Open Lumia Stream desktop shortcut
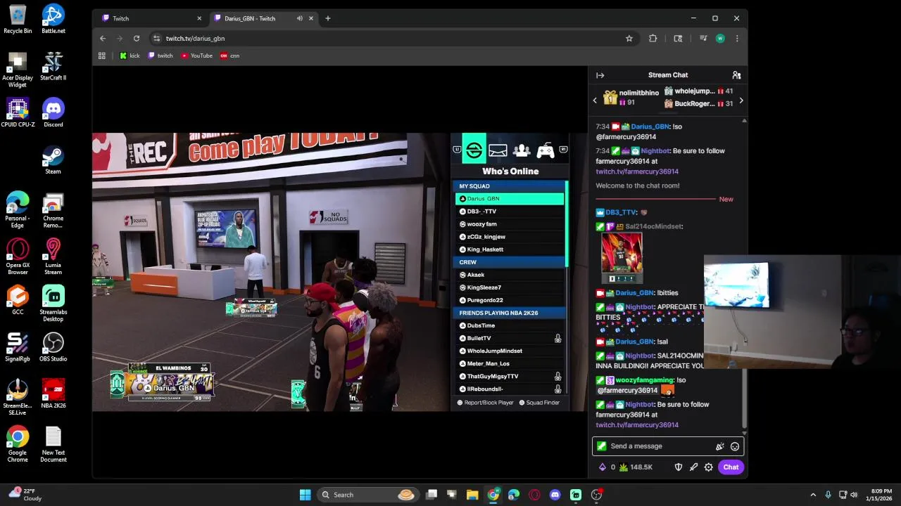Screen dimensions: 901x506 click(53, 257)
